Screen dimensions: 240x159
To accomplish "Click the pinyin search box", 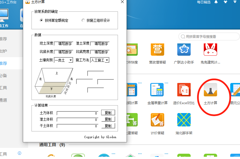I will click(x=209, y=36).
